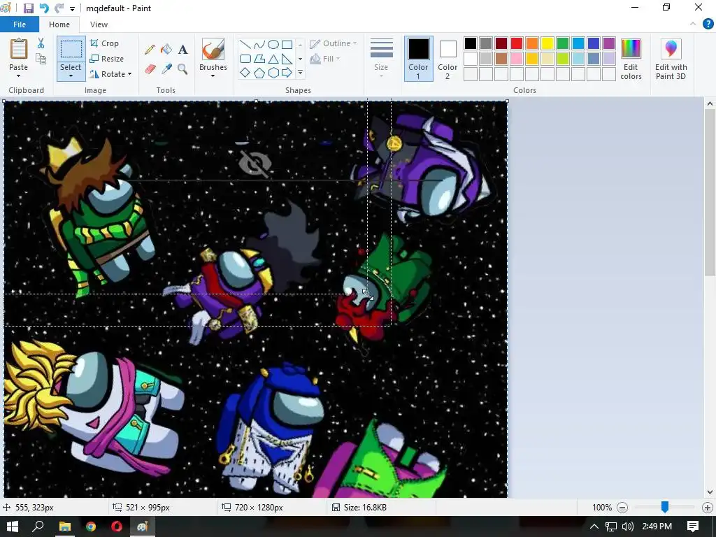The width and height of the screenshot is (716, 537).
Task: Open the Select dropdown arrow
Action: [x=71, y=76]
